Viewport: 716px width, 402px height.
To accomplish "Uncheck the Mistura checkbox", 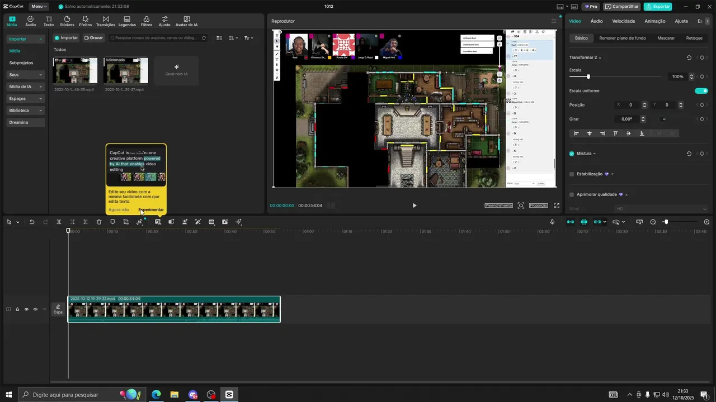I will [572, 154].
